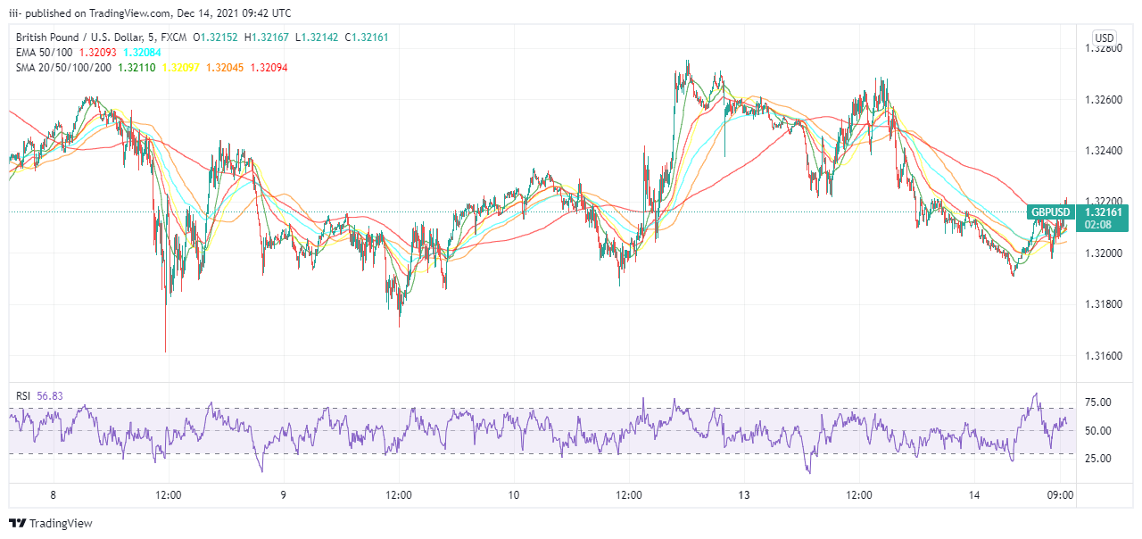Click the RSI 56.83 indicator label
The width and height of the screenshot is (1142, 539).
(x=39, y=396)
